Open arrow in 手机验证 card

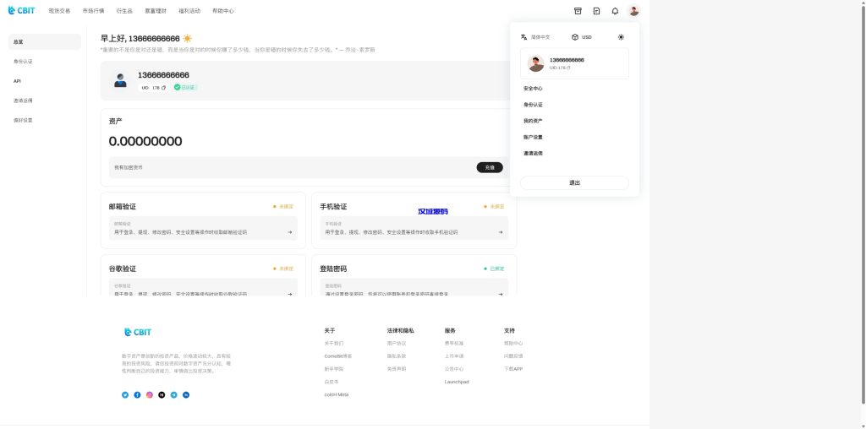point(501,232)
